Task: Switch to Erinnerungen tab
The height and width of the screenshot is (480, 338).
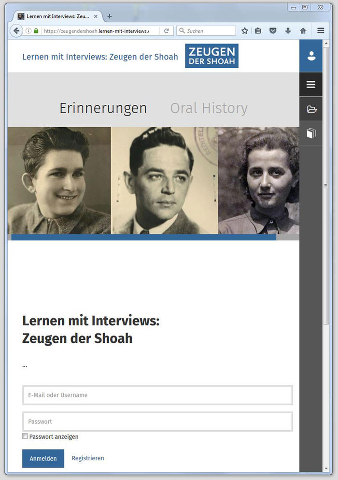Action: [103, 108]
